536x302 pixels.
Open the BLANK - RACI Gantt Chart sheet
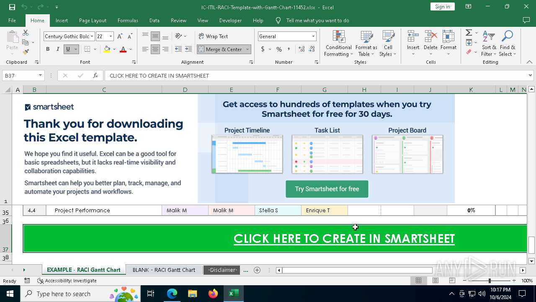164,270
